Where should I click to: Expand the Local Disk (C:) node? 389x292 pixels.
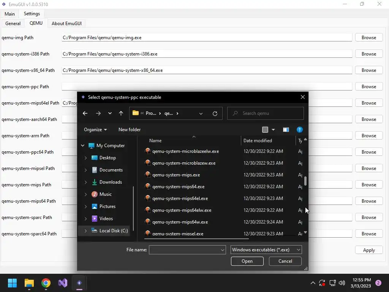point(85,231)
